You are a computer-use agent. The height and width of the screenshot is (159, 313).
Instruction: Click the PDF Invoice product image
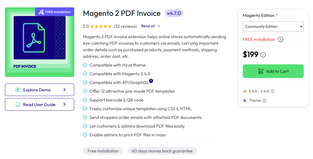[39, 42]
